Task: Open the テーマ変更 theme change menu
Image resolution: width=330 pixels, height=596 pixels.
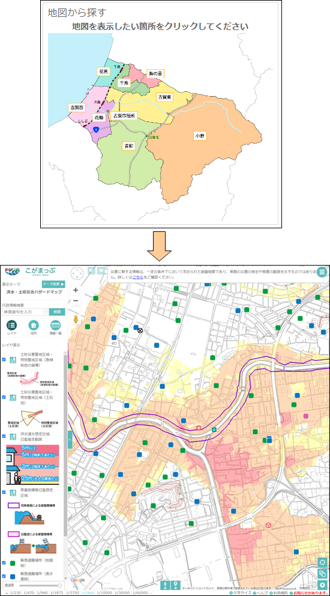Action: (x=53, y=284)
